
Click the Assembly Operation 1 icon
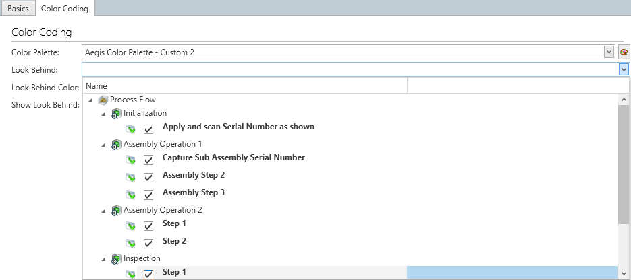[116, 144]
